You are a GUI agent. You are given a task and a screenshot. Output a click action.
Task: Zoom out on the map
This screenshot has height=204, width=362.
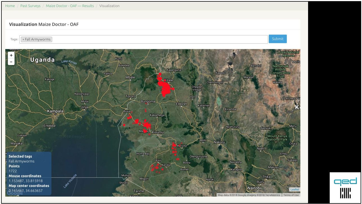(11, 62)
